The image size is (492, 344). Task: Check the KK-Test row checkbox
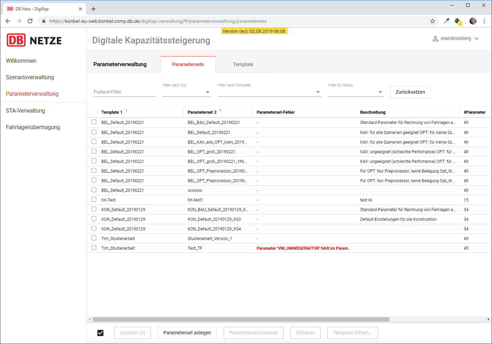click(x=94, y=199)
